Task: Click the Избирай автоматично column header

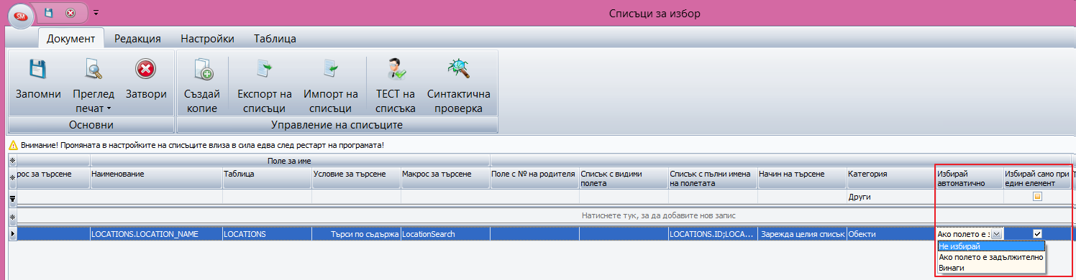Action: [x=969, y=178]
